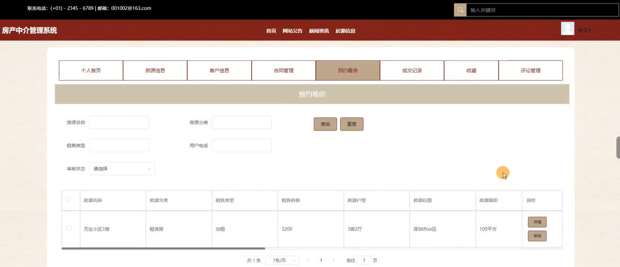Click the 中介1 username
Image resolution: width=620 pixels, height=267 pixels.
584,30
